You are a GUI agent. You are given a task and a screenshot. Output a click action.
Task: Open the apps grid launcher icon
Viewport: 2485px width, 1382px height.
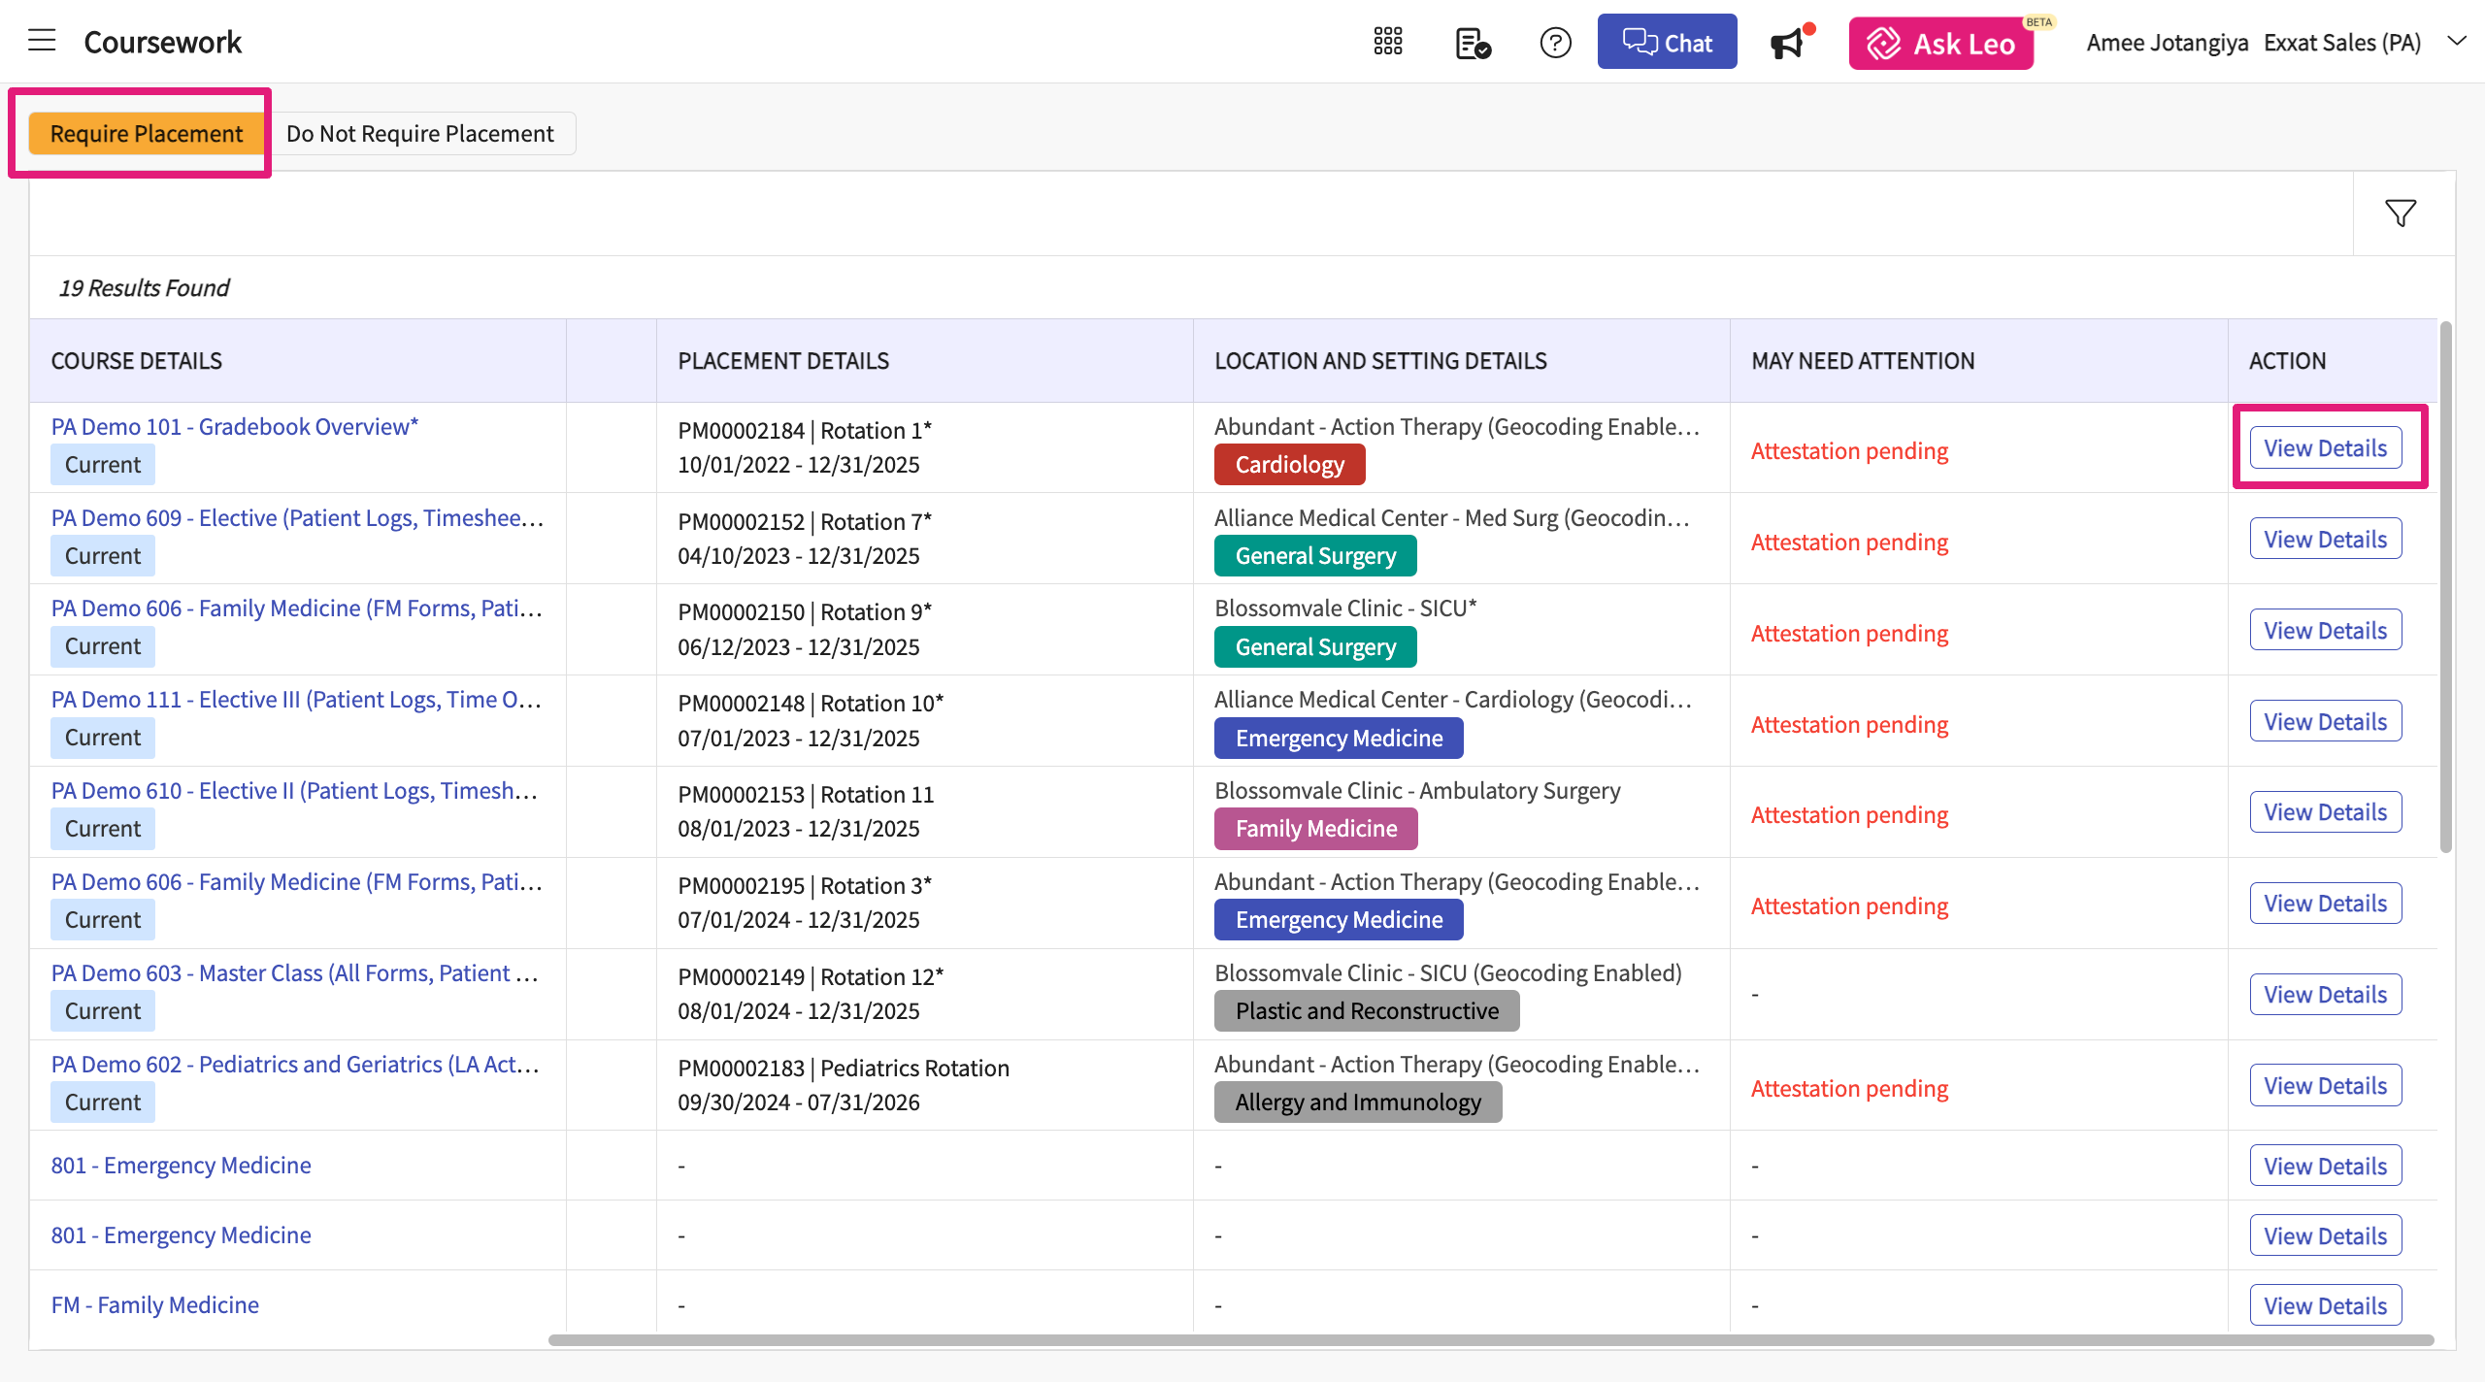[x=1387, y=42]
